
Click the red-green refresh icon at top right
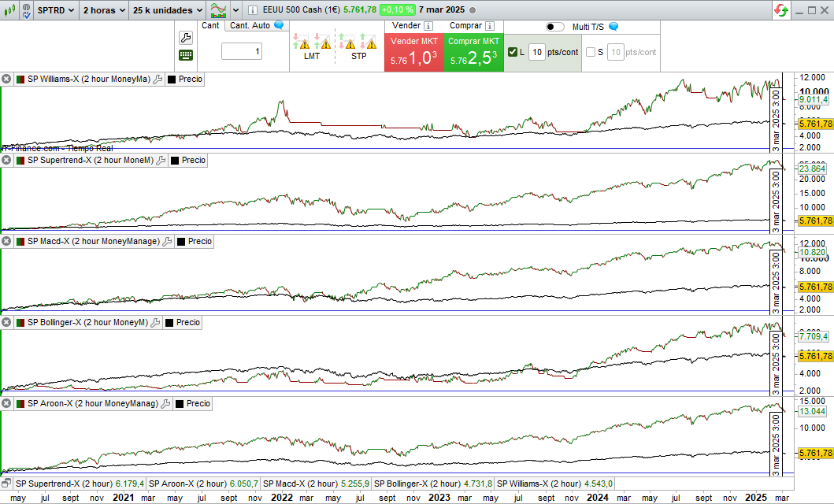[x=780, y=10]
